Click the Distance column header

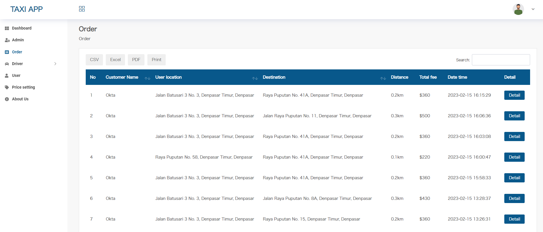(x=399, y=77)
